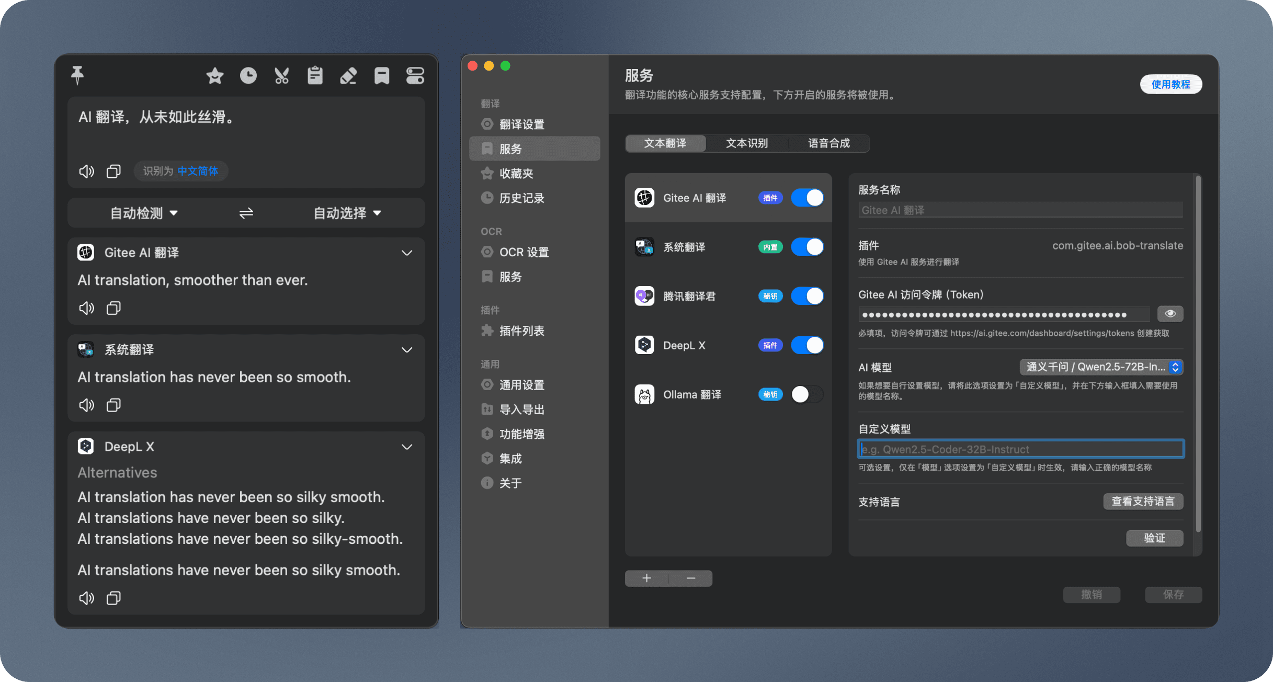Screen dimensions: 1273x682
Task: Disable the Gitee AI 翻译 service toggle
Action: 807,198
